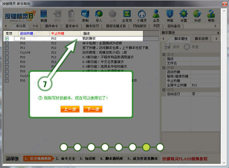229x168 pixels.
Task: Collapse the 热键 property group
Action: tap(164, 68)
